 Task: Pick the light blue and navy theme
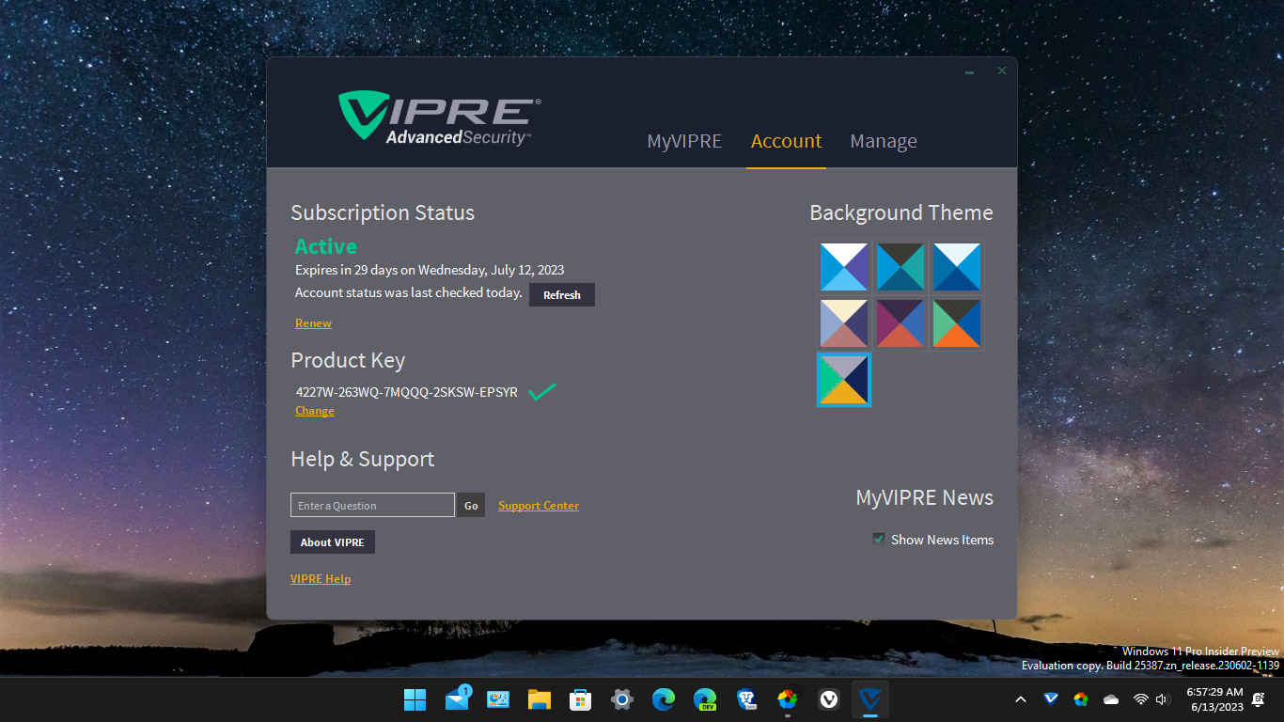tap(957, 267)
